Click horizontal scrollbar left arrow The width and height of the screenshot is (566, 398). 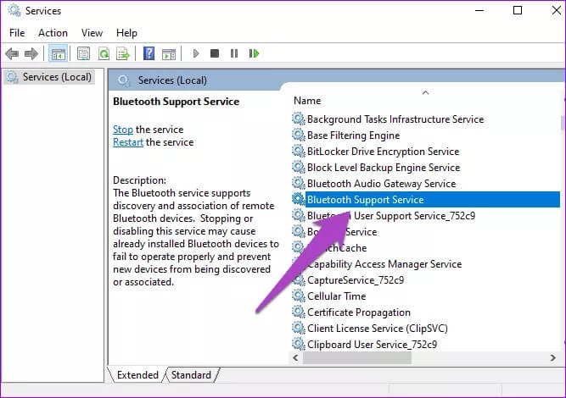click(295, 357)
